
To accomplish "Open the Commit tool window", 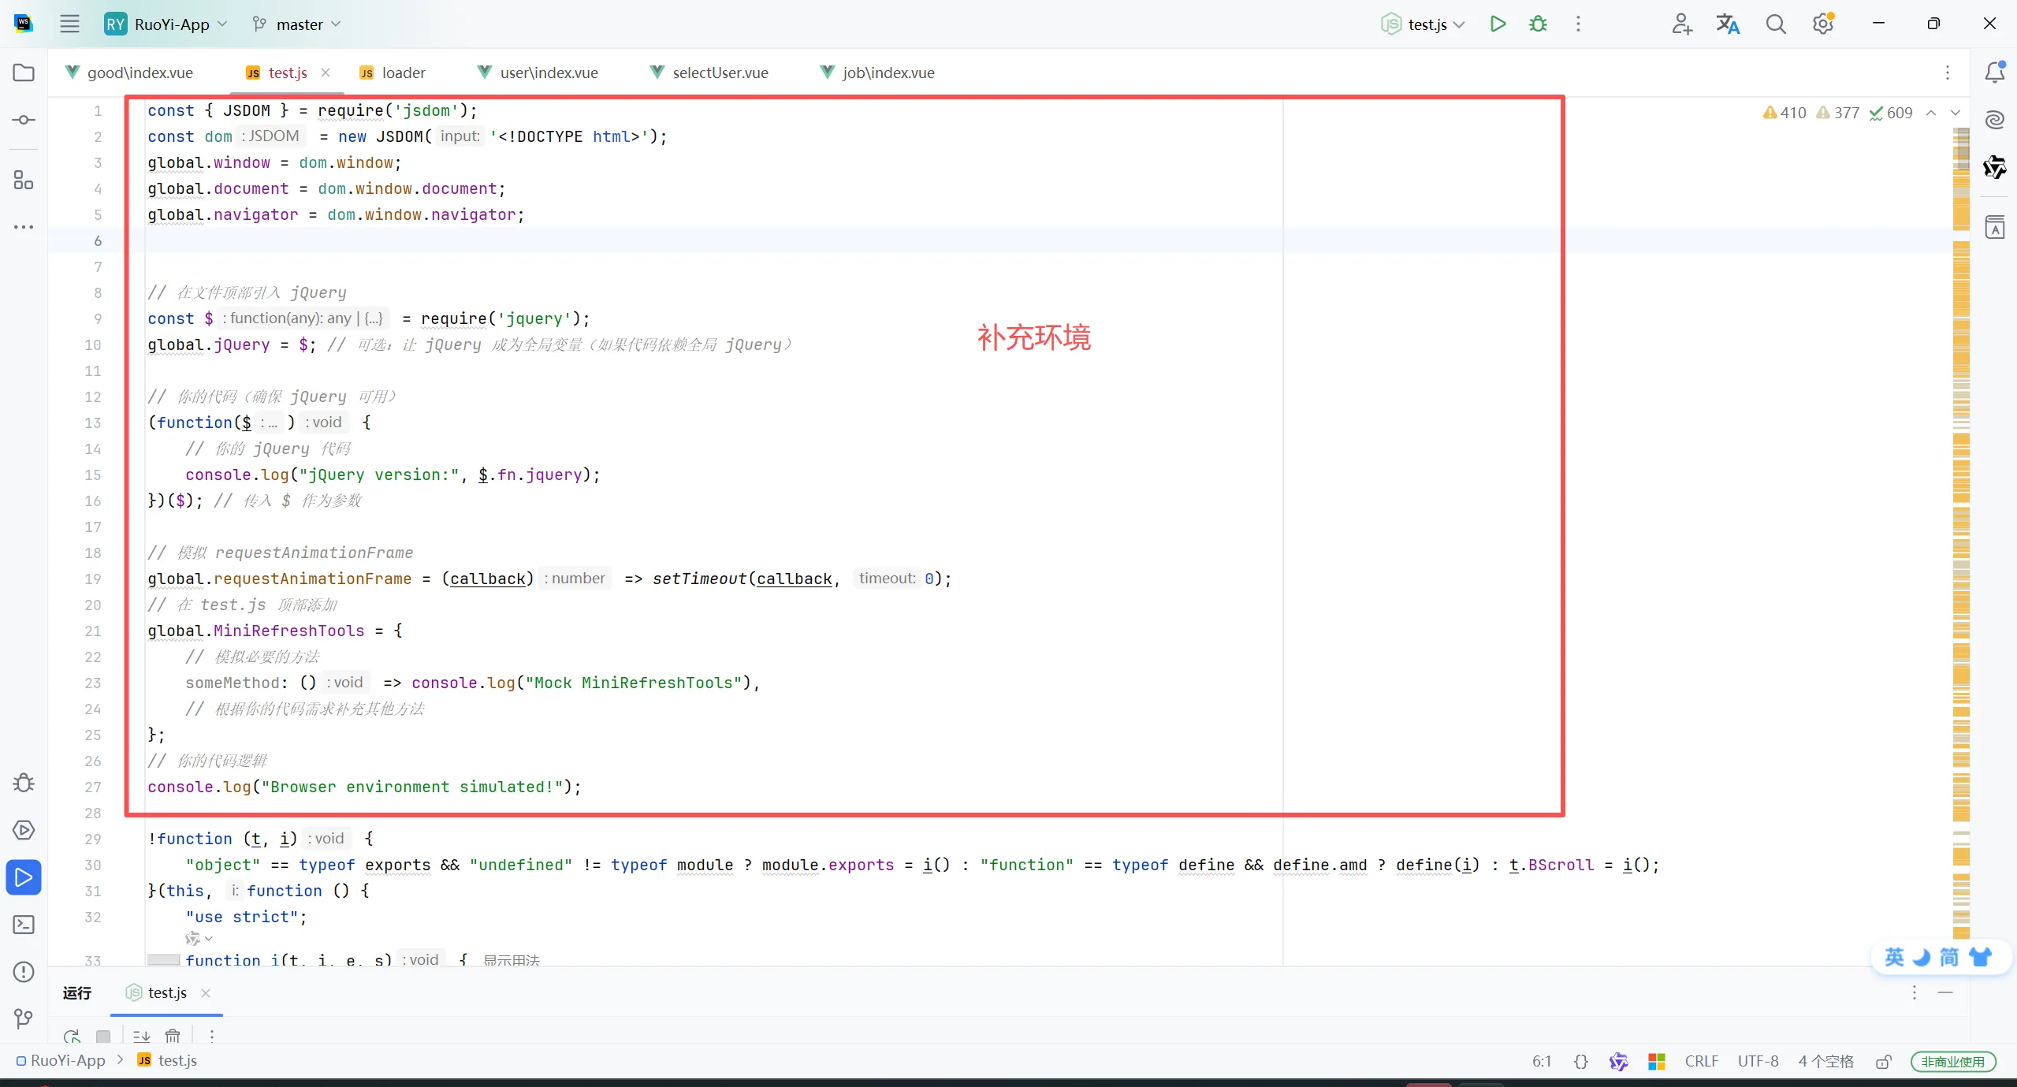I will 24,120.
